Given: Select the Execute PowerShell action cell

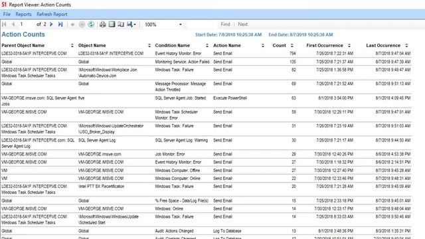Looking at the screenshot, I should click(230, 98).
